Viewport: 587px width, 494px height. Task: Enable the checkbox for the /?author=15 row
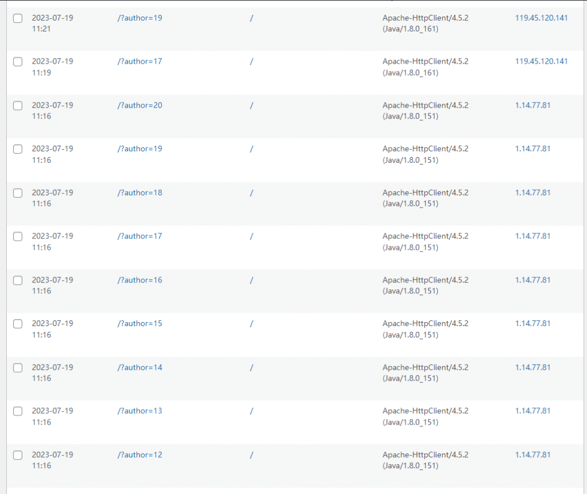coord(18,324)
